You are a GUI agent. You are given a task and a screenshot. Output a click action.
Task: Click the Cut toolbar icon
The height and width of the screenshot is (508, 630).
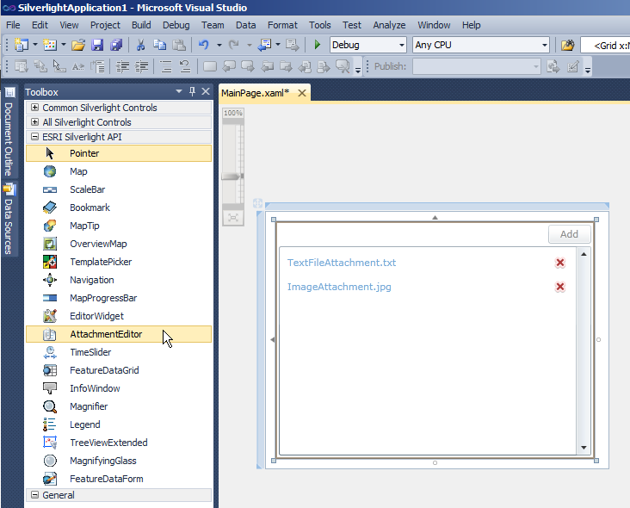pos(140,45)
